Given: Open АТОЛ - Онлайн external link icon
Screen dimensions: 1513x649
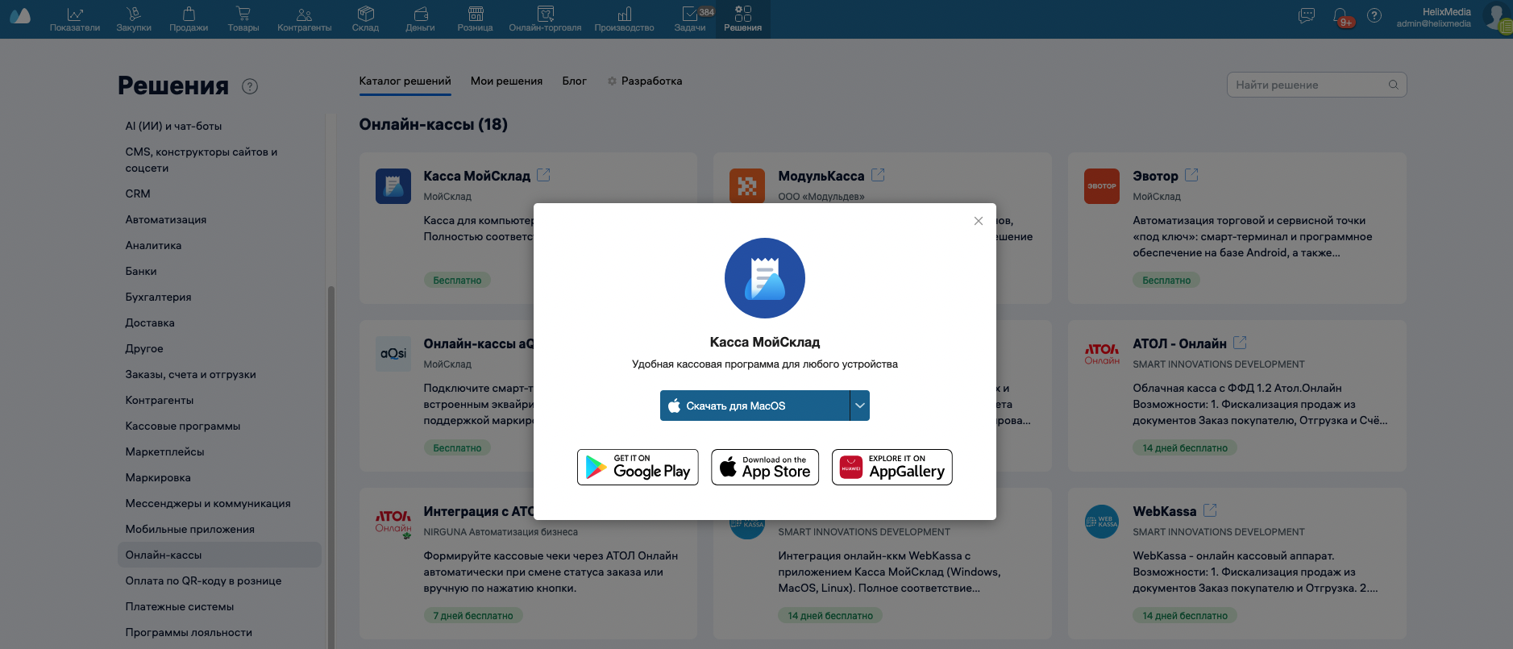Looking at the screenshot, I should (1241, 343).
